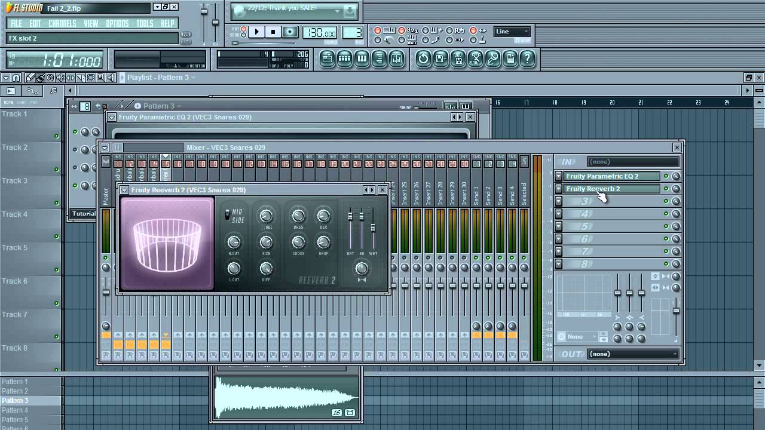Screen dimensions: 765x430
Task: Select the Select tool in Playlist toolbar
Action: (91, 78)
